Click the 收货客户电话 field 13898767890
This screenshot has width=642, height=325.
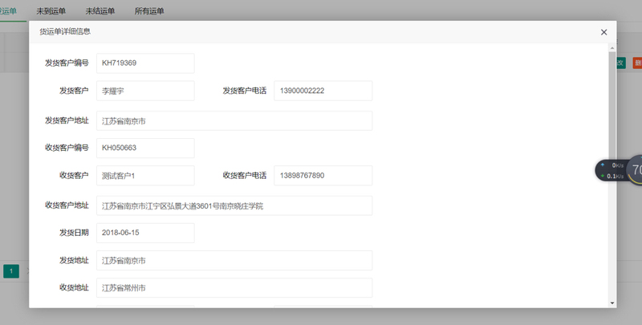(x=323, y=175)
